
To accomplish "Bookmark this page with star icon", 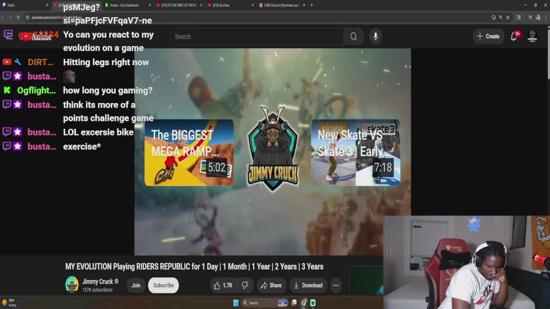I will [x=507, y=17].
